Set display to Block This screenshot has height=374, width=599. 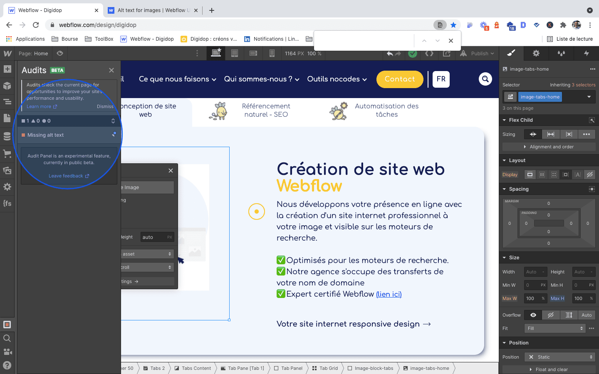530,175
